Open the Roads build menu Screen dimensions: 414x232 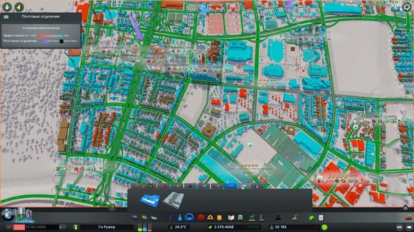coord(135,218)
